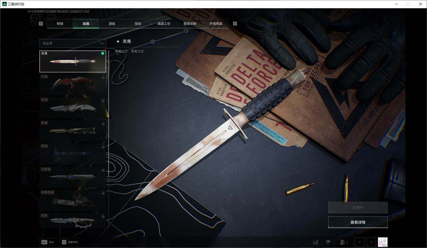Select the 怜悯 knife skin
427x248 pixels.
[x=73, y=108]
